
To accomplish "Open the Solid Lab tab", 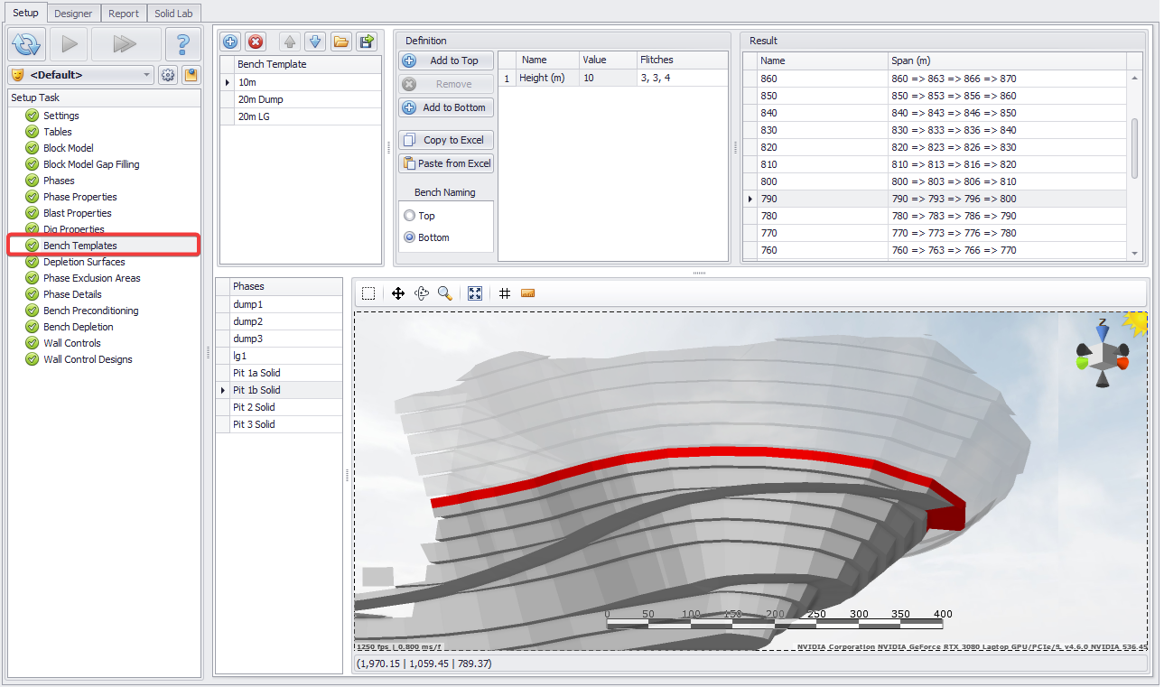I will [172, 14].
